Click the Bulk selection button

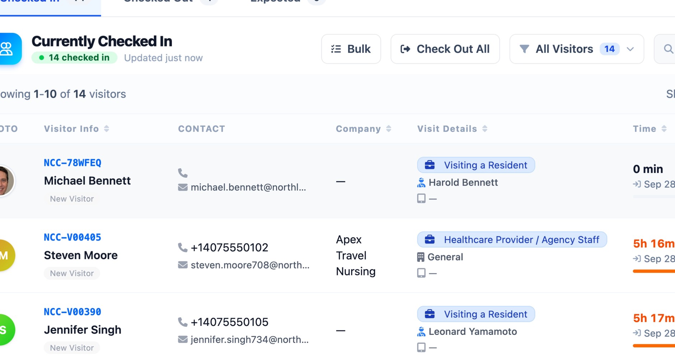pyautogui.click(x=351, y=49)
